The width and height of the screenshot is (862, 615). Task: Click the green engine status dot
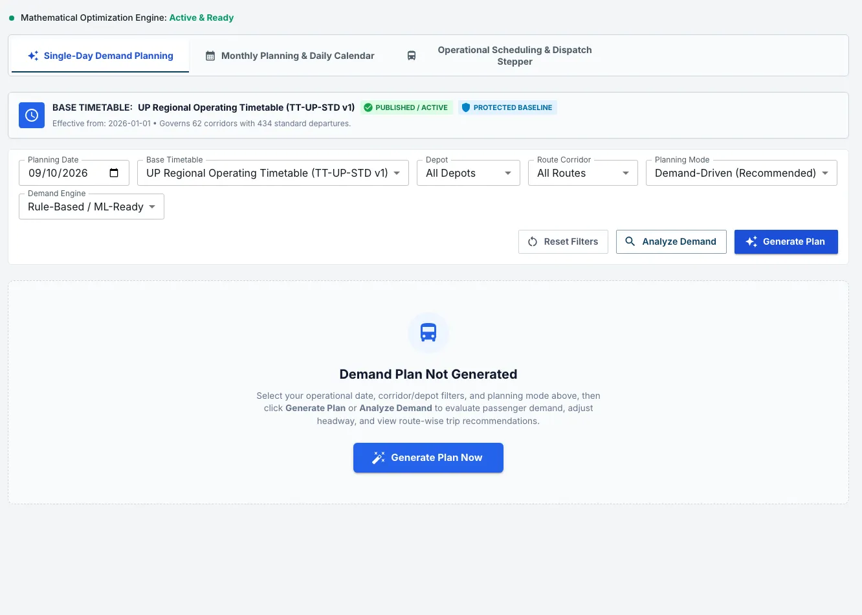pos(12,18)
